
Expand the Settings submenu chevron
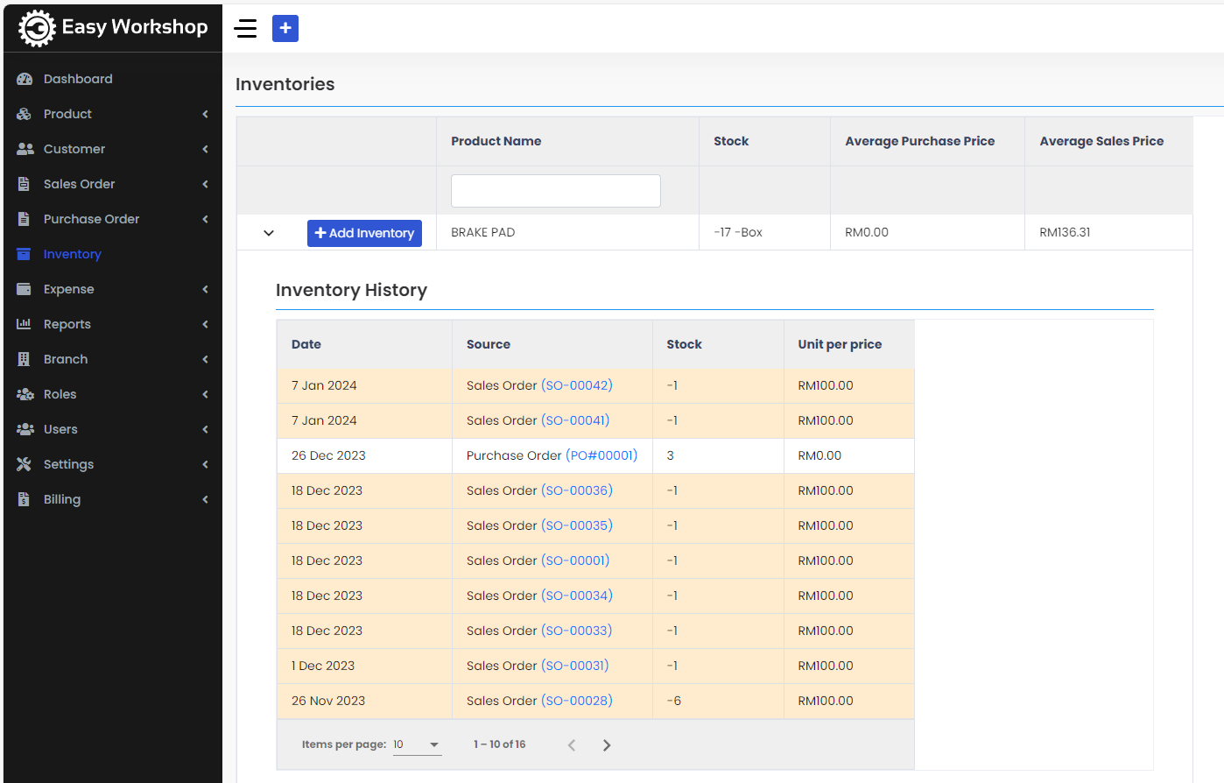pos(205,464)
